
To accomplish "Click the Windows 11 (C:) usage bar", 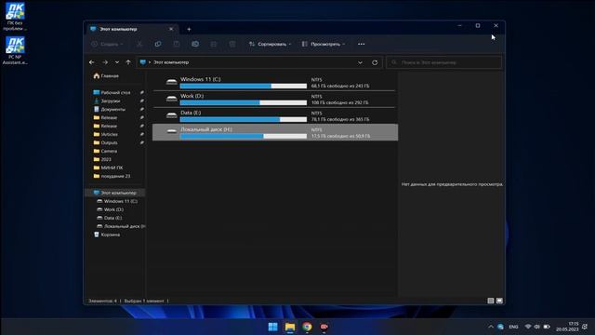I will click(244, 87).
